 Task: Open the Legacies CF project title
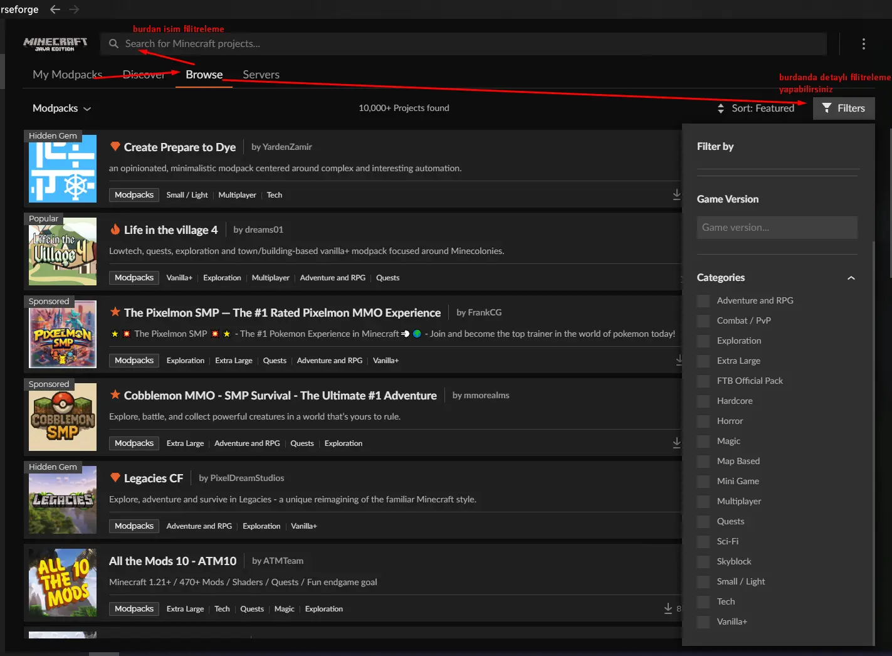(154, 479)
